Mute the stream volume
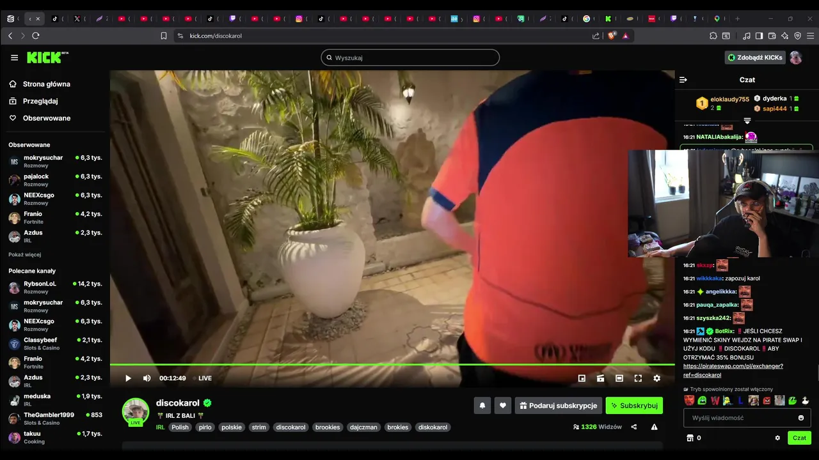This screenshot has width=819, height=460. (147, 378)
